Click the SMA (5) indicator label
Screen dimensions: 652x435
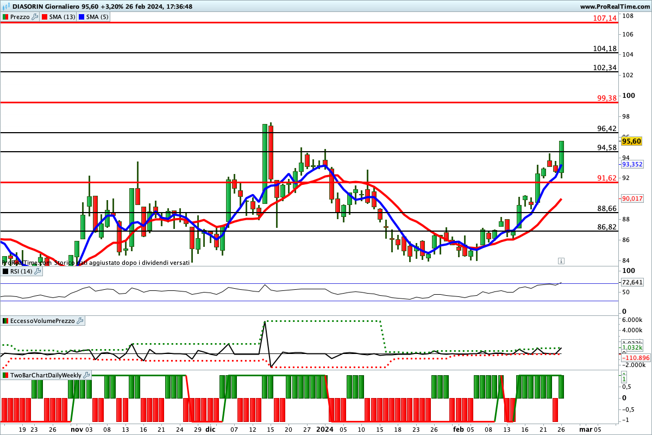click(98, 17)
